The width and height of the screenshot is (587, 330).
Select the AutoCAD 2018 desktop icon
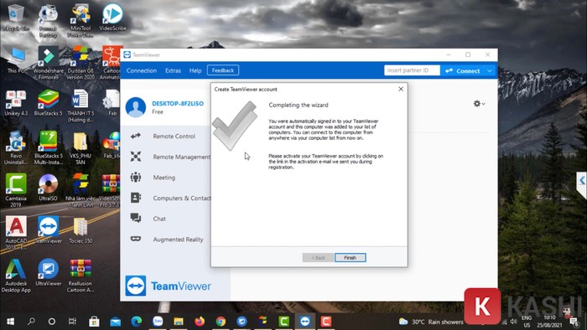15,233
